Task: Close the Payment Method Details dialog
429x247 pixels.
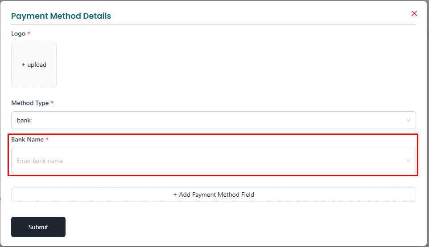Action: [414, 13]
